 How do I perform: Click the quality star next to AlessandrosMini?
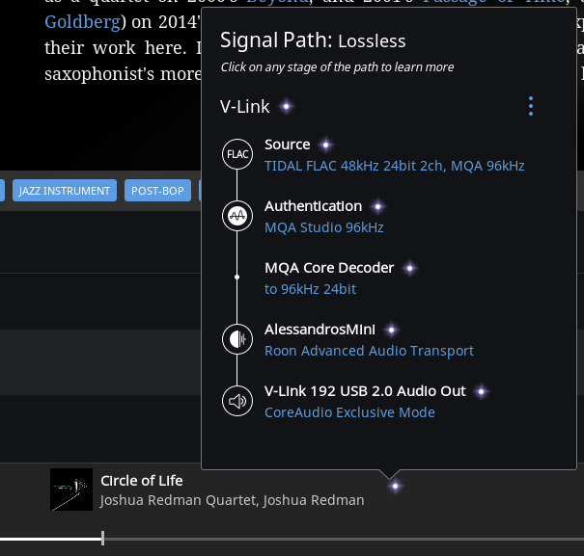392,330
